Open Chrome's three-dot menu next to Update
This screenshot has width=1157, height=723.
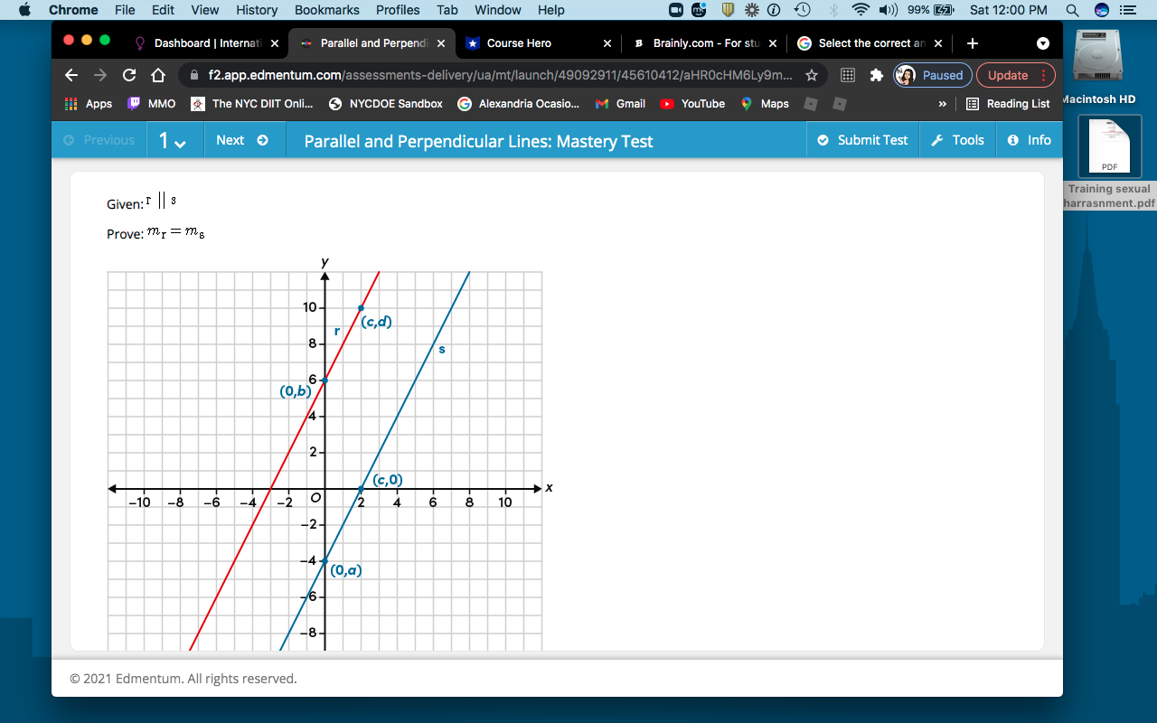click(x=1044, y=75)
